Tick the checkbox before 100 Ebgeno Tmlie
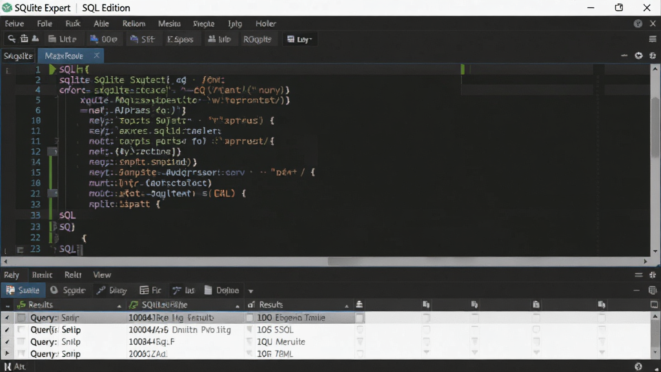 pos(250,318)
